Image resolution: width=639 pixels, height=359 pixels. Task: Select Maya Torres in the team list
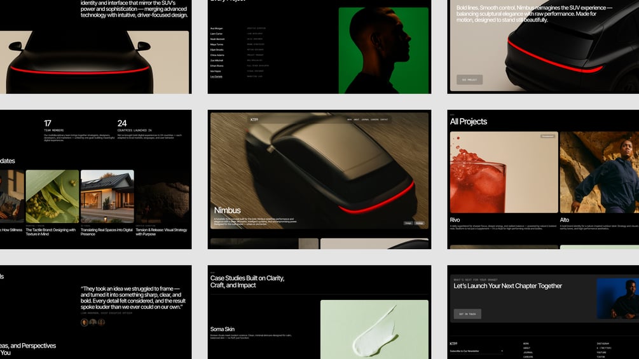coord(217,44)
